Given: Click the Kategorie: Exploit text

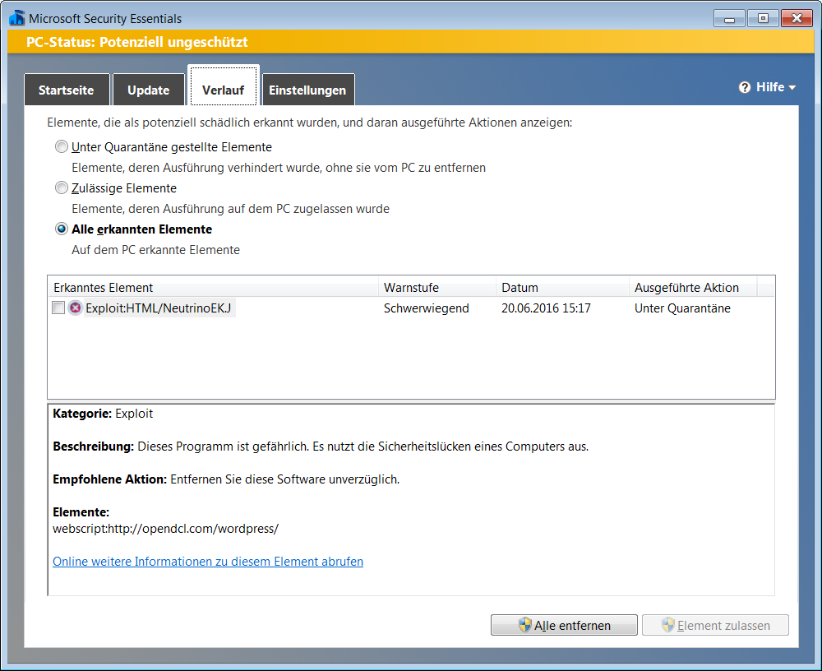Looking at the screenshot, I should [x=103, y=414].
